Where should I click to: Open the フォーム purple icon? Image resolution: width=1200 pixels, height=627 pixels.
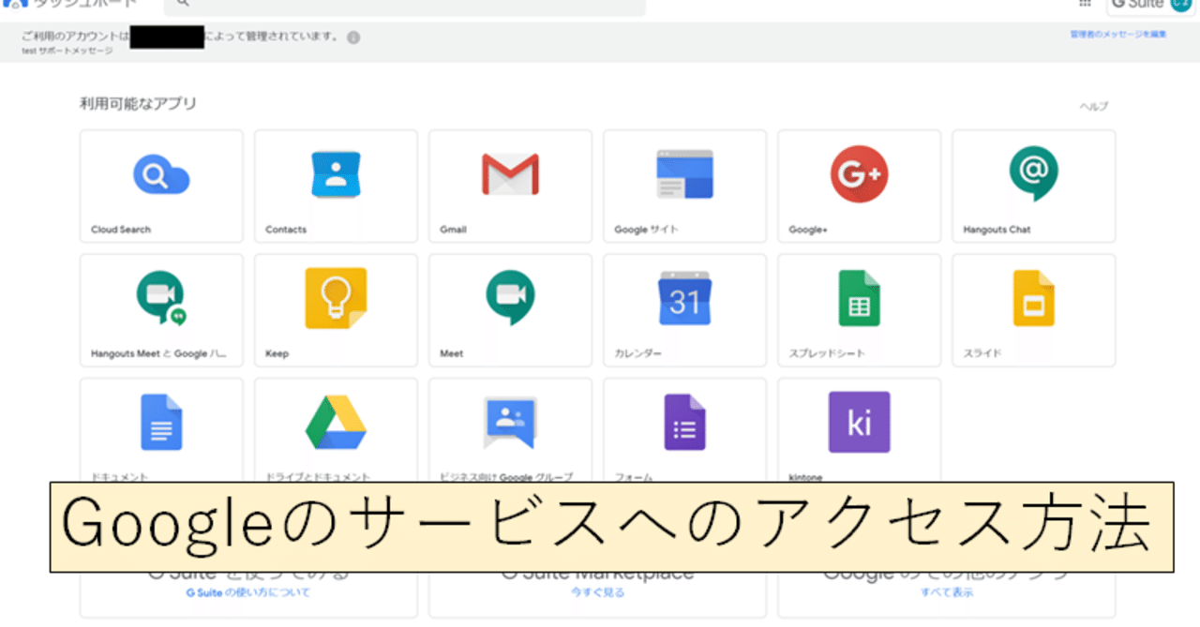(684, 423)
